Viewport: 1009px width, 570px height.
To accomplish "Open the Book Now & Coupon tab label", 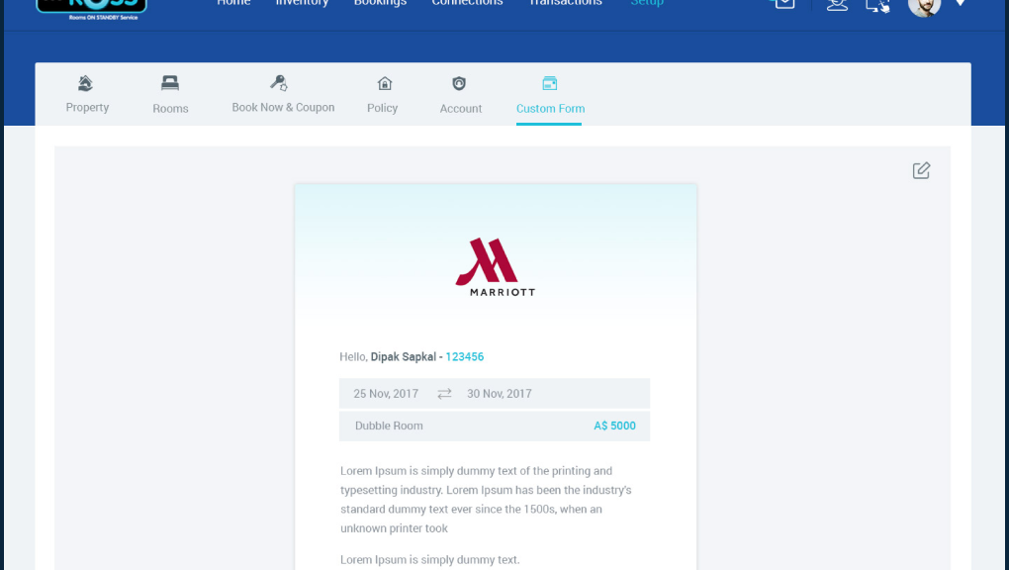I will click(283, 108).
